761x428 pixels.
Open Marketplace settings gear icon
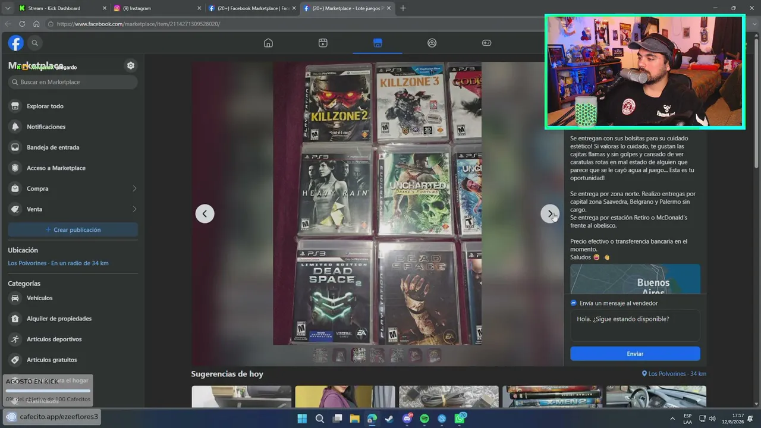tap(131, 65)
